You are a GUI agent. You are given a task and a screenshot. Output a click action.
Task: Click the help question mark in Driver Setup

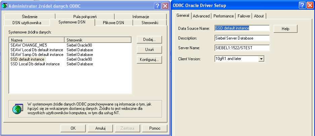tap(302, 6)
